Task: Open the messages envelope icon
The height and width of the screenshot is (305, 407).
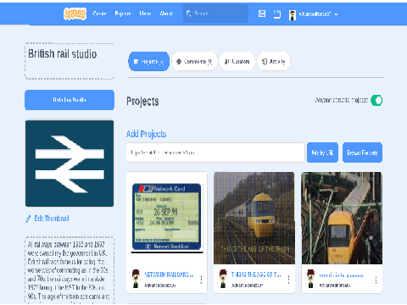Action: tap(262, 14)
